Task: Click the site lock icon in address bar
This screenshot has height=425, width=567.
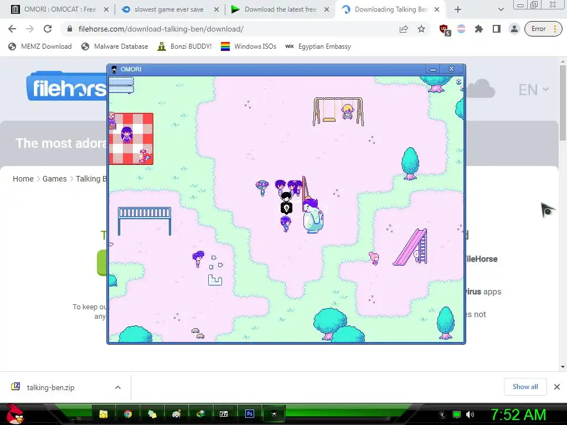Action: [70, 29]
